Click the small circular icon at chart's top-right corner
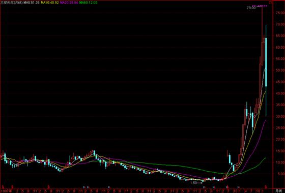 (x=270, y=3)
